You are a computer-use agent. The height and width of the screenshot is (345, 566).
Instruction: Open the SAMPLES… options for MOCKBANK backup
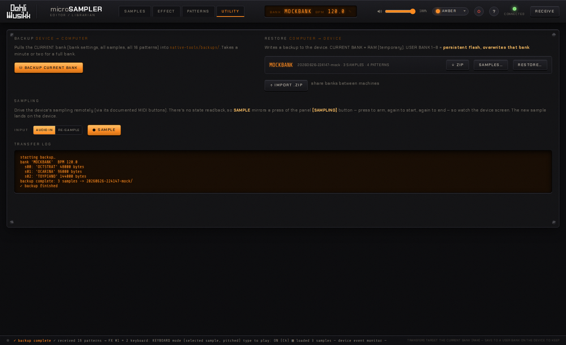point(491,65)
